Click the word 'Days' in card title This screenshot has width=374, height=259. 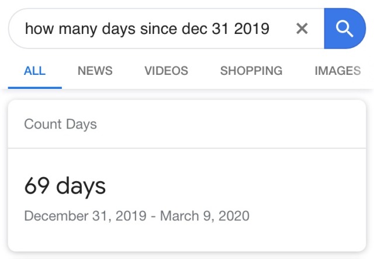[81, 125]
